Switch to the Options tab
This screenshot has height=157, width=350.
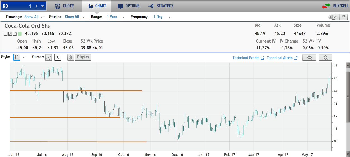click(129, 6)
